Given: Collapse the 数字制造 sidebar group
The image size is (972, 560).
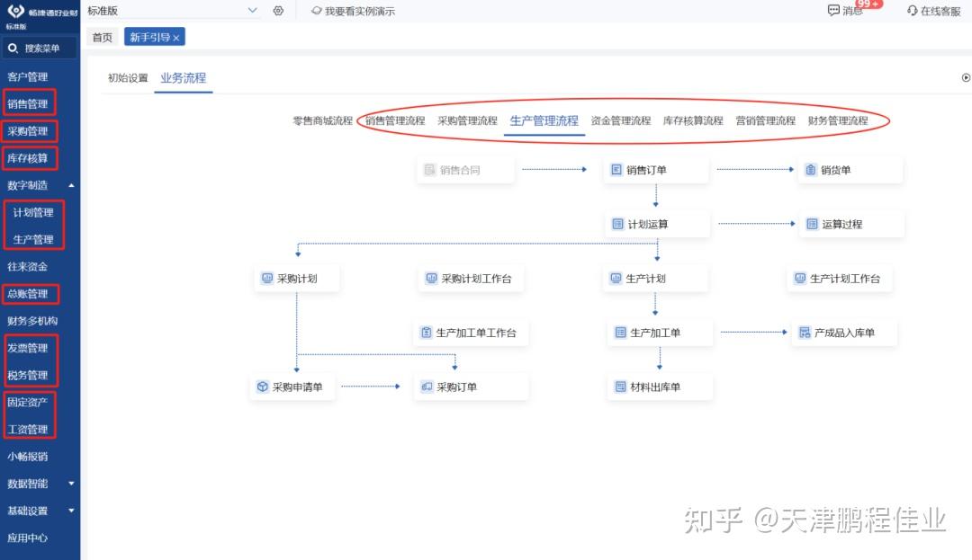Looking at the screenshot, I should tap(71, 185).
